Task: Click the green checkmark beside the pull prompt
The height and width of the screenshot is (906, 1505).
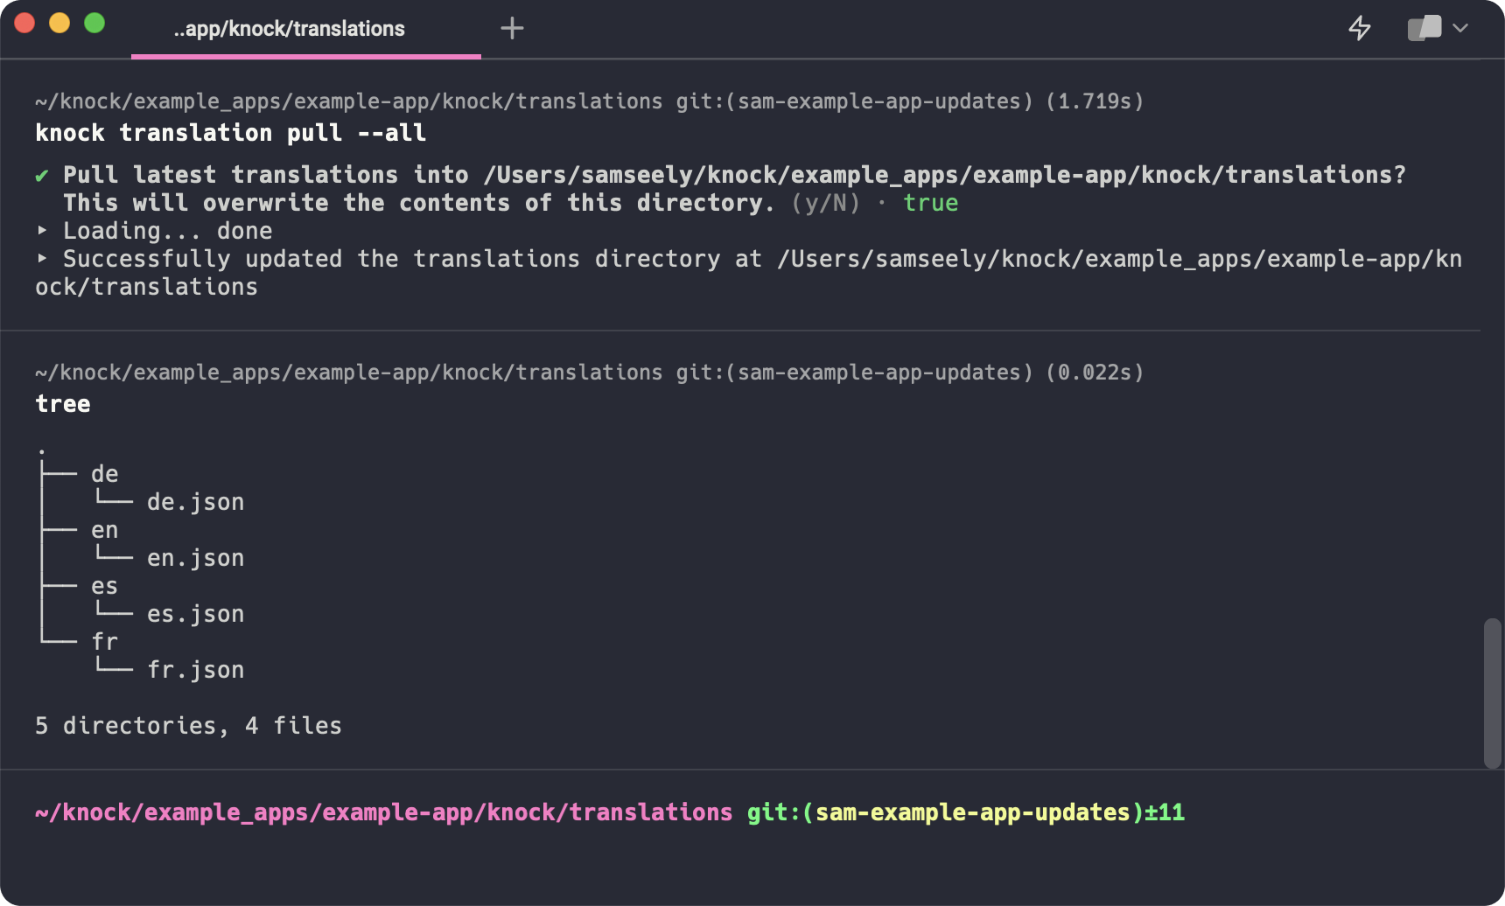Action: (40, 174)
